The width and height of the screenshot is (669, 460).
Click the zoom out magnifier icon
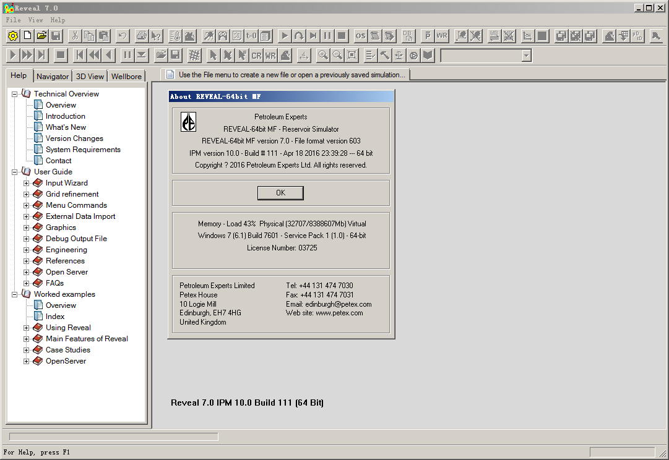(x=337, y=55)
